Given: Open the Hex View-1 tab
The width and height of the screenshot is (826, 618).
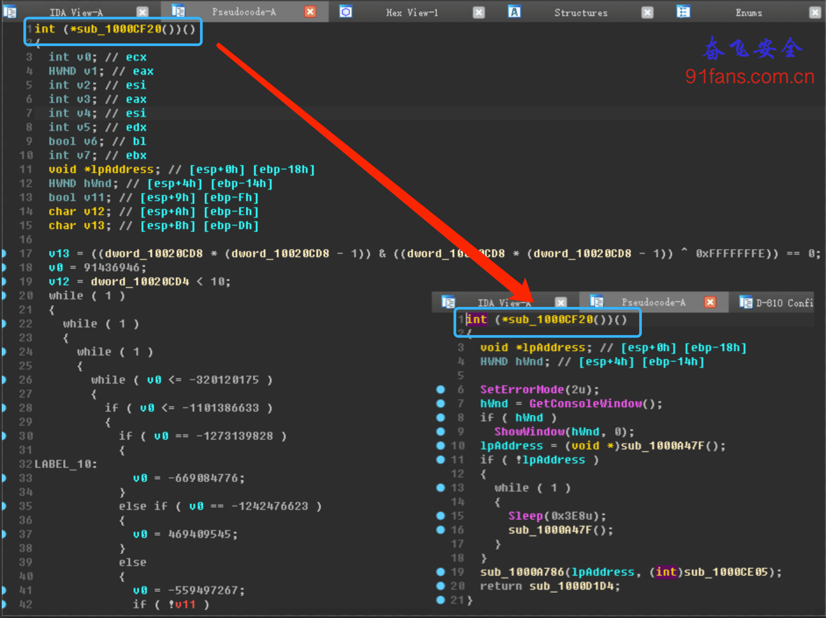Looking at the screenshot, I should coord(412,12).
